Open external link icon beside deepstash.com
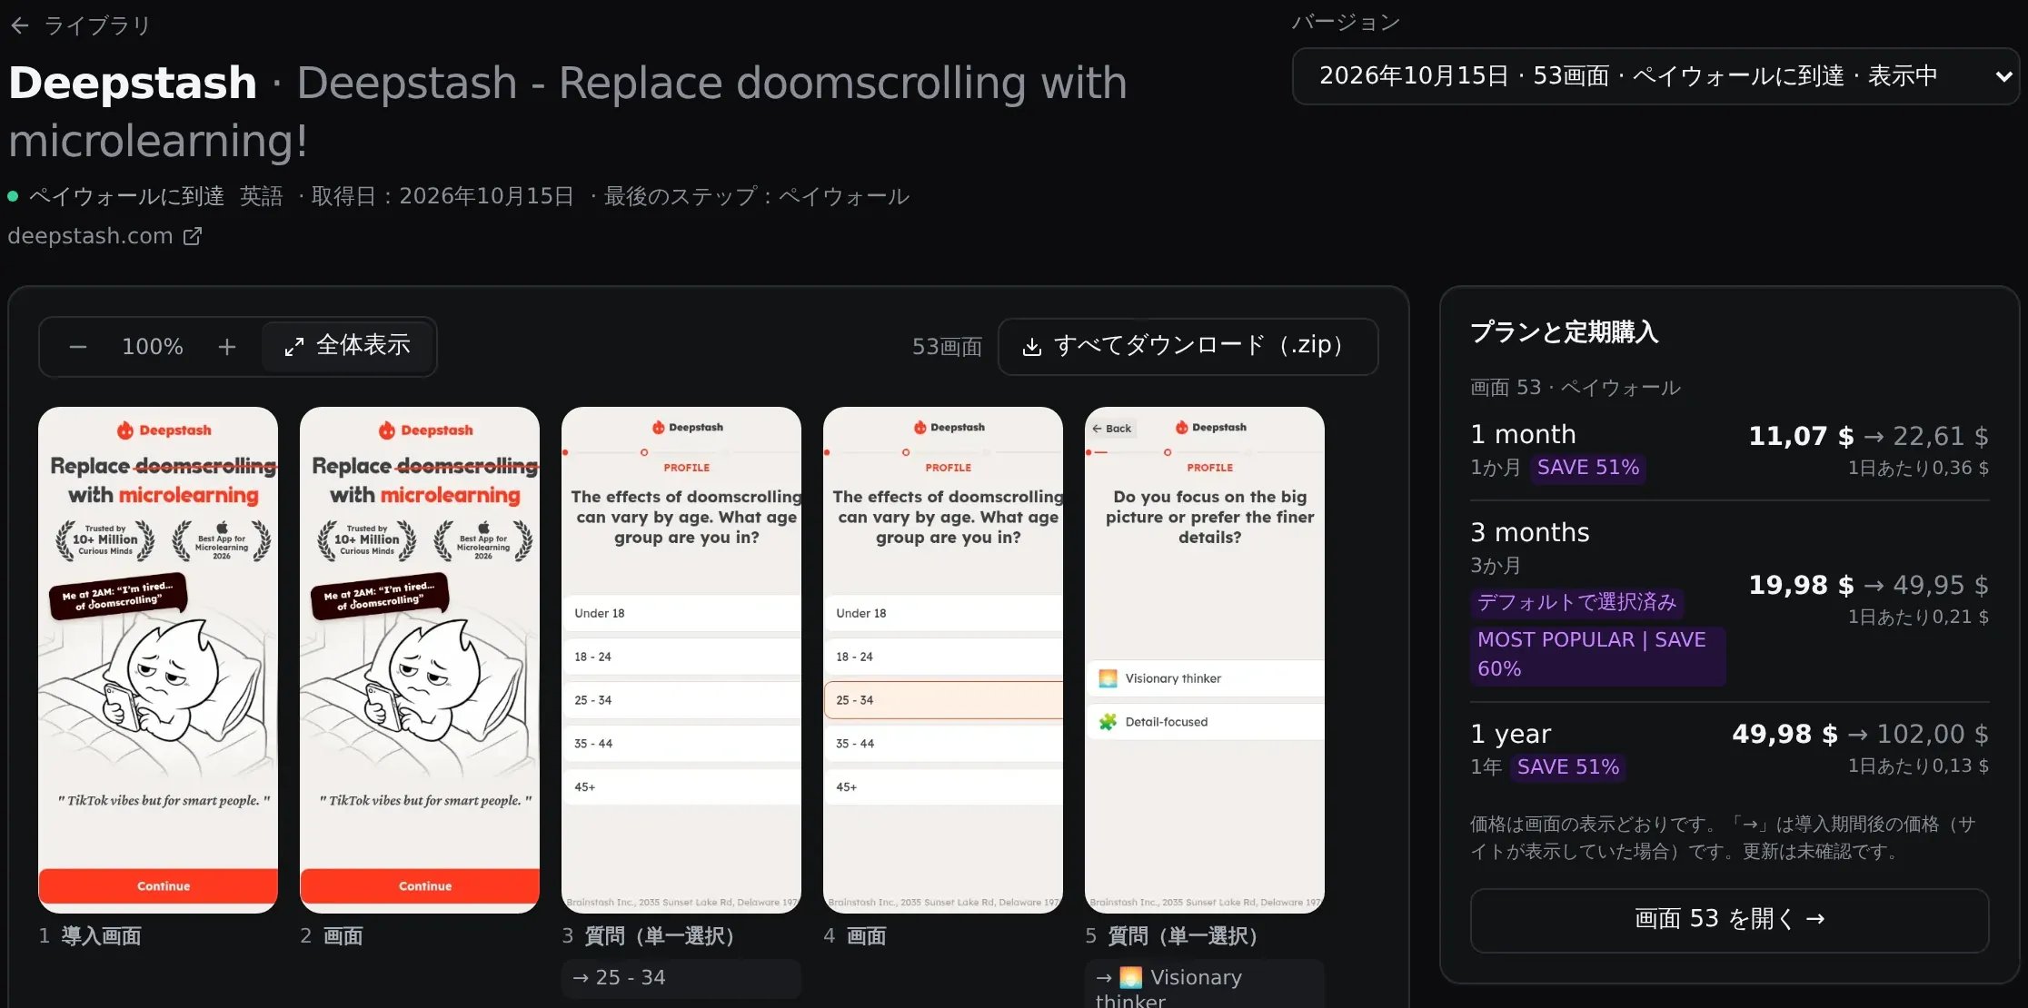 (x=193, y=236)
